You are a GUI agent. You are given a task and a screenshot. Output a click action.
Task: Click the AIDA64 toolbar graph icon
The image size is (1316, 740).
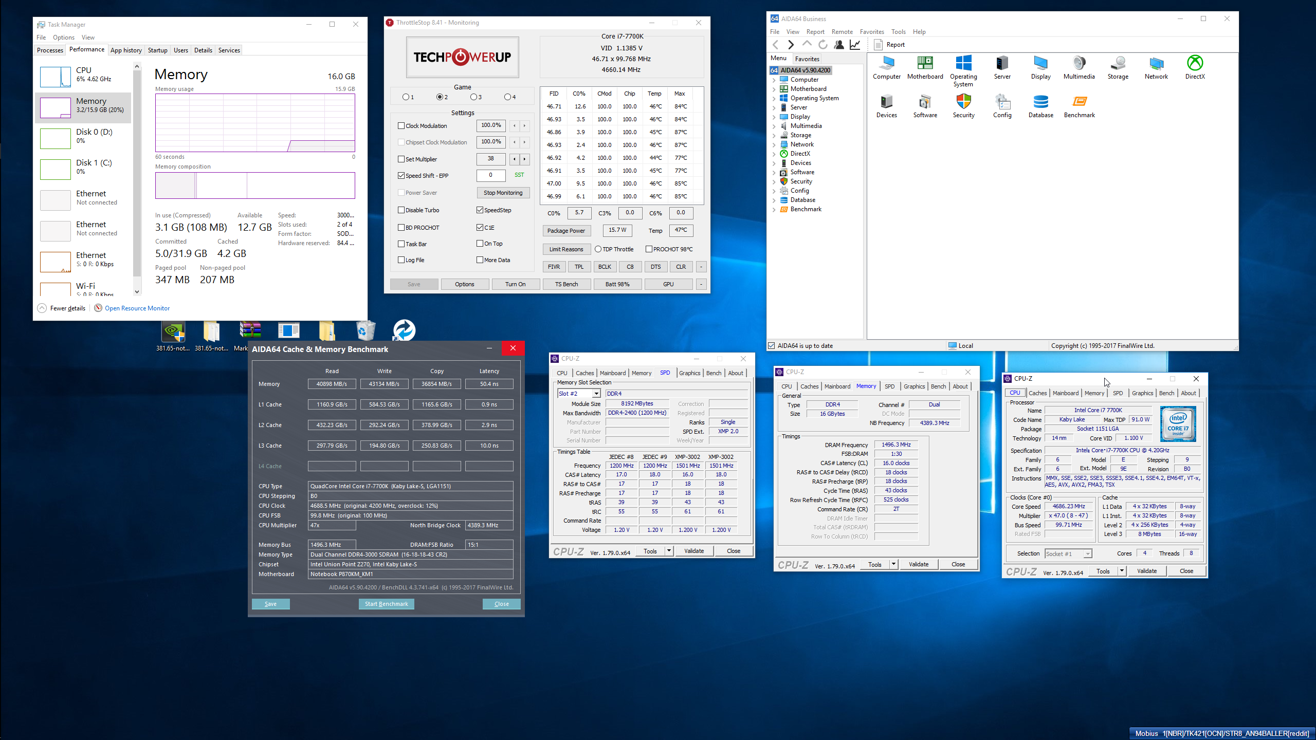pyautogui.click(x=855, y=45)
